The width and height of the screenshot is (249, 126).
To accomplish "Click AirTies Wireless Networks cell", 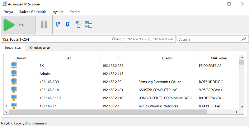I will point(158,106).
